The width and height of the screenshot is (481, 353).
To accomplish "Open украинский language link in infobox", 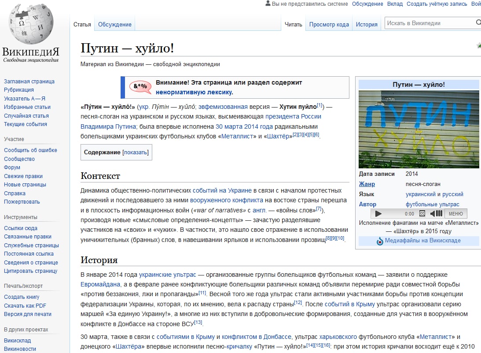I will [421, 194].
